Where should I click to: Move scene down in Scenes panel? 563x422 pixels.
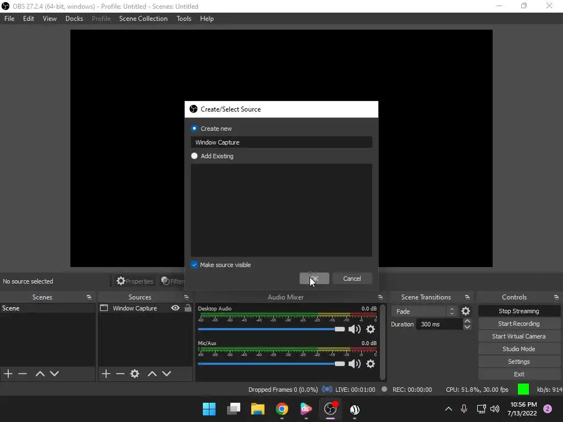[x=54, y=374]
